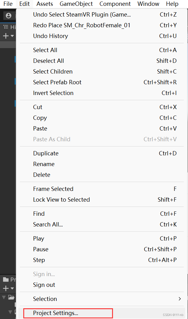Click the open folder icon in Project tree
This screenshot has width=188, height=319.
(11, 297)
